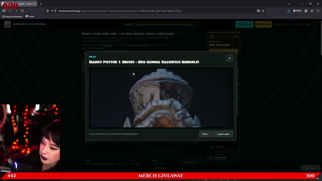
Task: Expand the list all tabs dropdown
Action: click(x=289, y=4)
